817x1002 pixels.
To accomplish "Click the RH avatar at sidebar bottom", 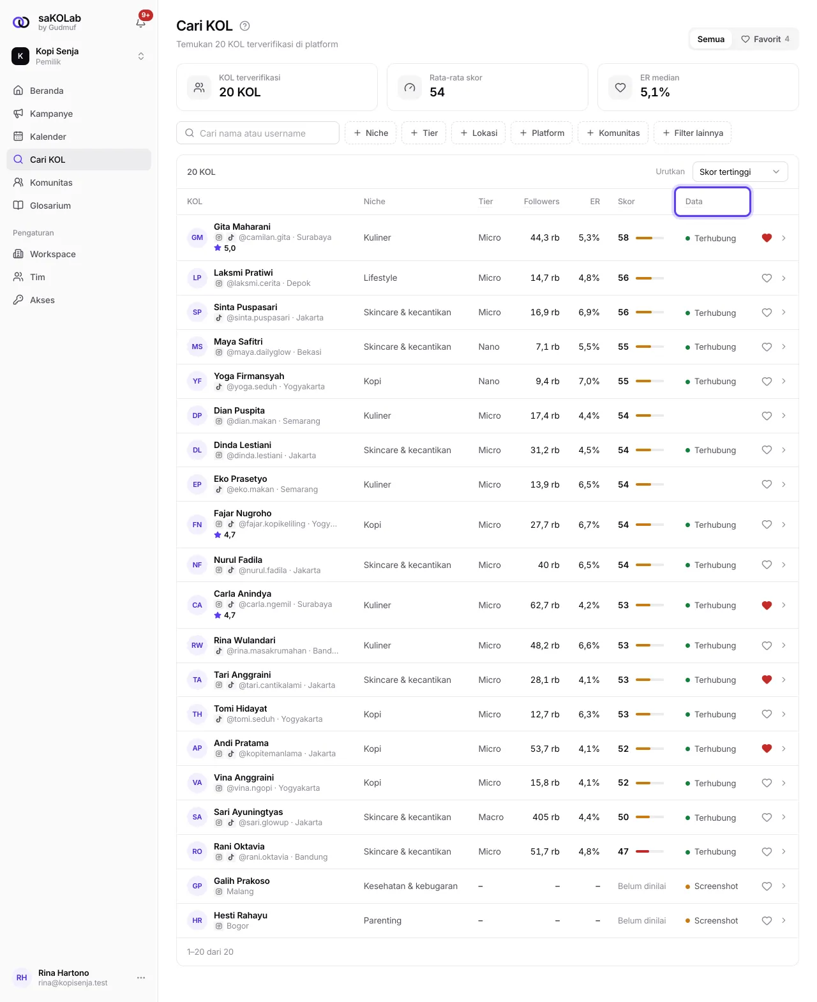I will (22, 978).
